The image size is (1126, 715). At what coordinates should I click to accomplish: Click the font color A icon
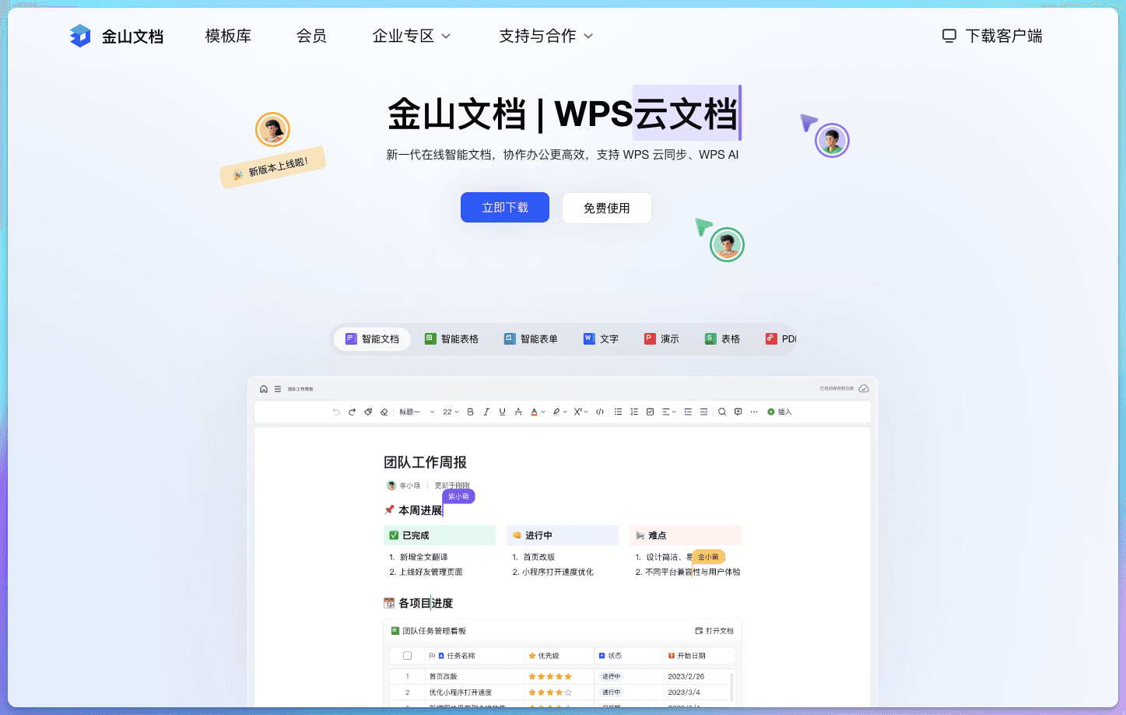pyautogui.click(x=534, y=412)
